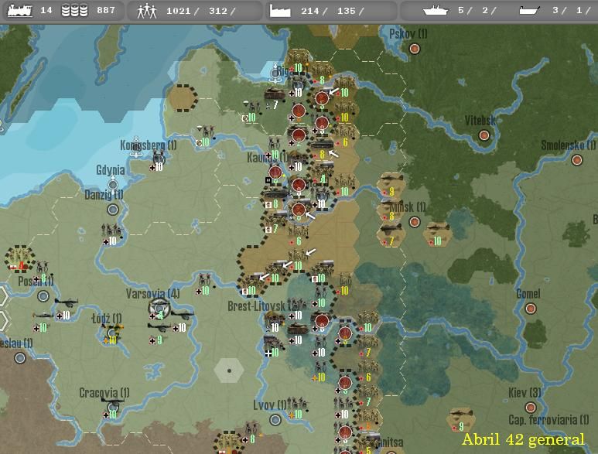598x454 pixels.
Task: Select the empty hexagon with center dot
Action: pyautogui.click(x=229, y=370)
